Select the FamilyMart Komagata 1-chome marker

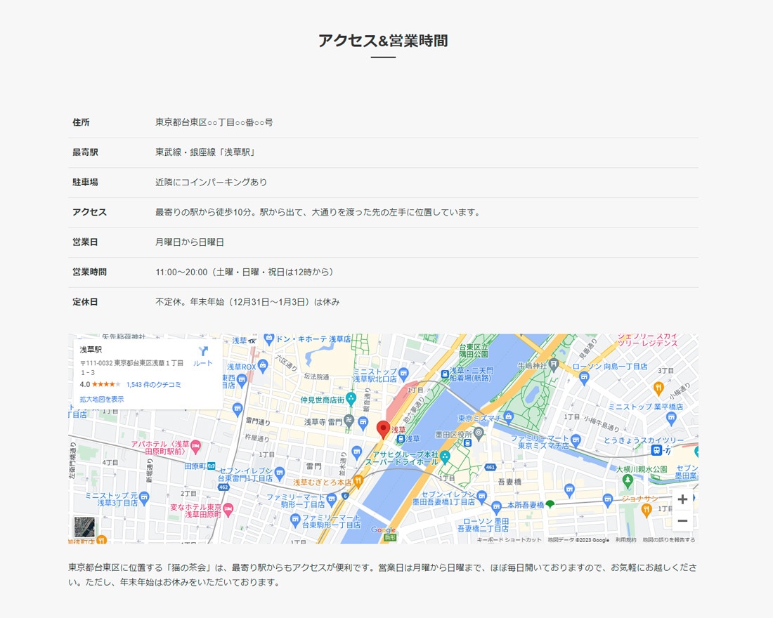(332, 500)
